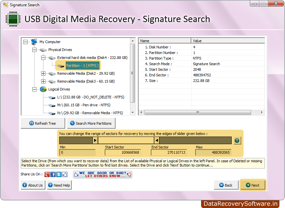Click the Partition - 1 drive icon
Image resolution: width=285 pixels, height=208 pixels.
tap(61, 66)
